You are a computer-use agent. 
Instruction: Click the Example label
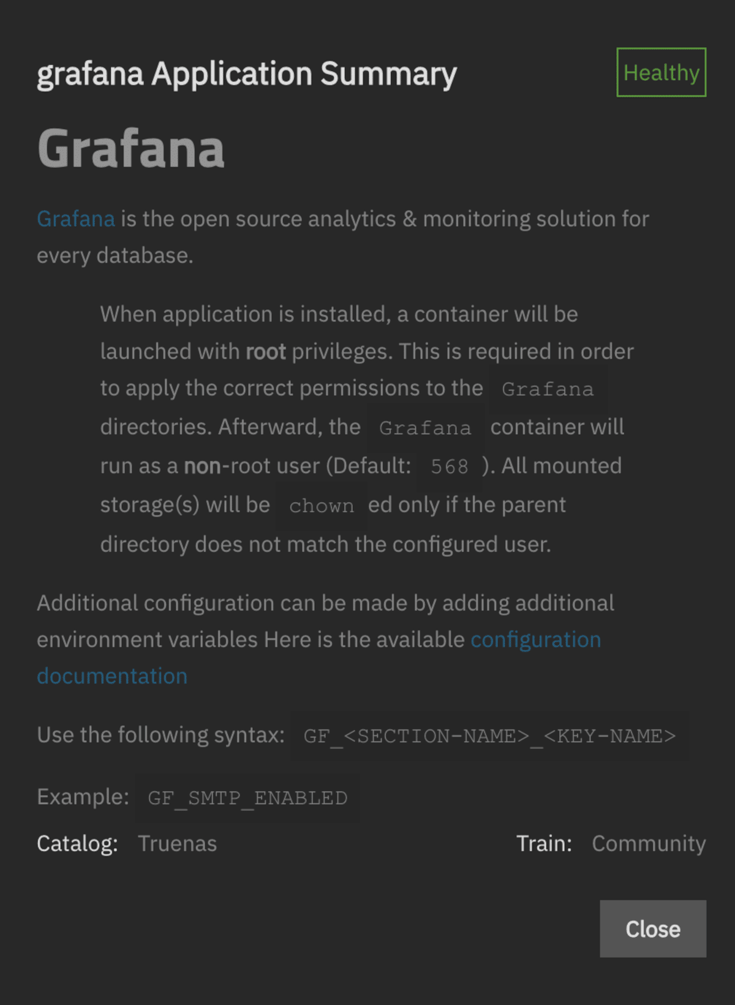click(x=83, y=797)
